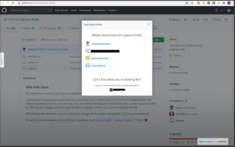This screenshot has height=147, width=235.
Task: Fork to jamestangunsoft account
Action: (x=100, y=58)
